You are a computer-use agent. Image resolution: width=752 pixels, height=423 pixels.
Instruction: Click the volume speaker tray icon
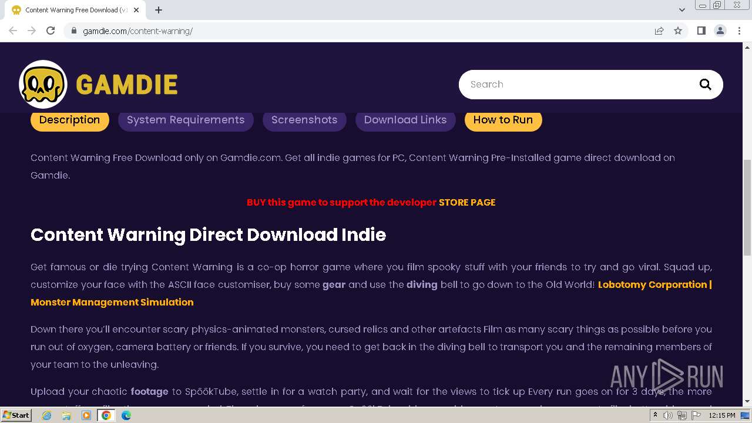pyautogui.click(x=668, y=415)
